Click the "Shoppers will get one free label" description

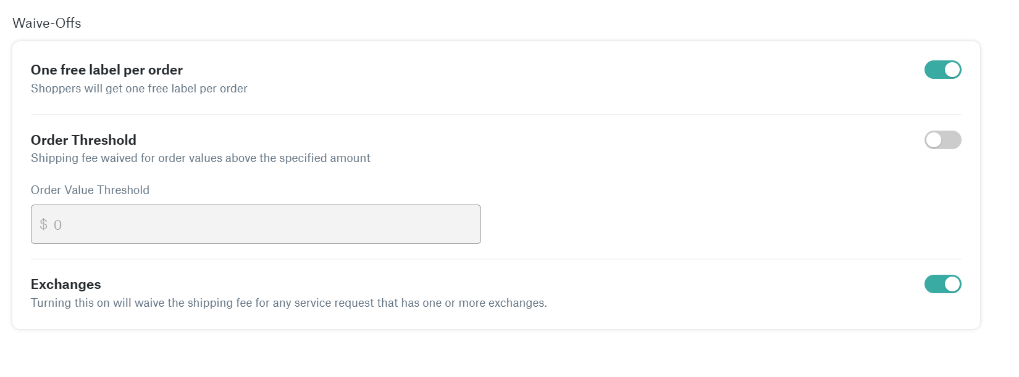click(x=139, y=89)
